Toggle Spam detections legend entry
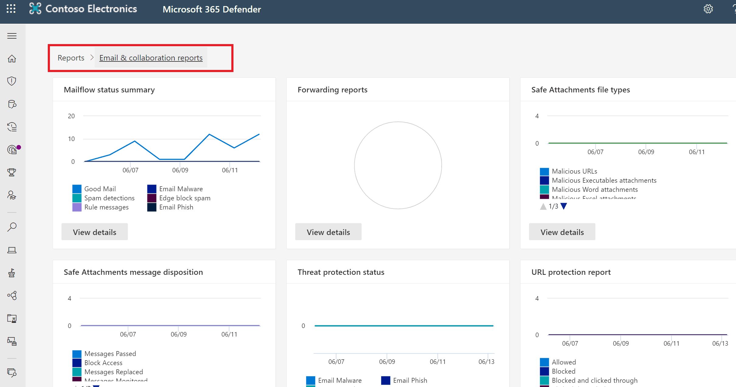Screen dimensions: 736x387 click(x=109, y=198)
